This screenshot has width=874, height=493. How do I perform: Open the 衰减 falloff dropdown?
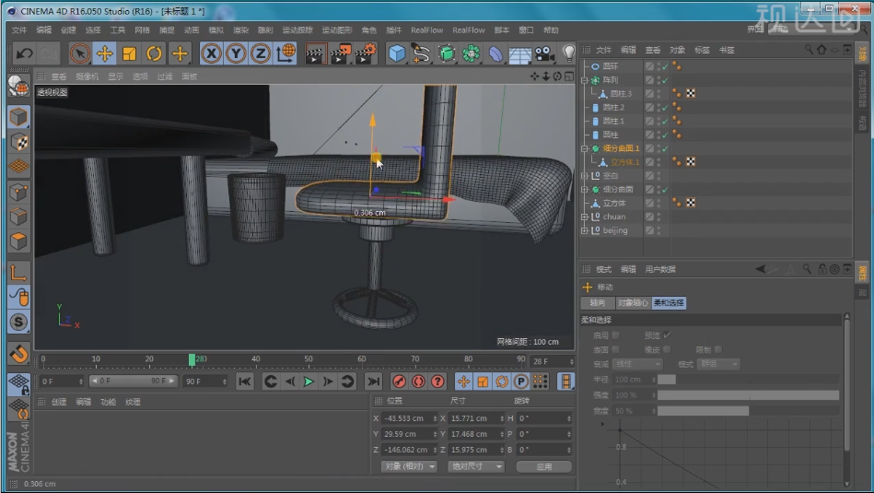(637, 364)
